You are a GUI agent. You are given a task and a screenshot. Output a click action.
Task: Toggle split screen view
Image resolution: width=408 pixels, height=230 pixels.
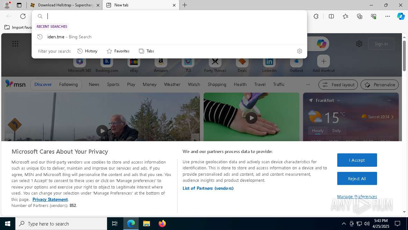[331, 16]
